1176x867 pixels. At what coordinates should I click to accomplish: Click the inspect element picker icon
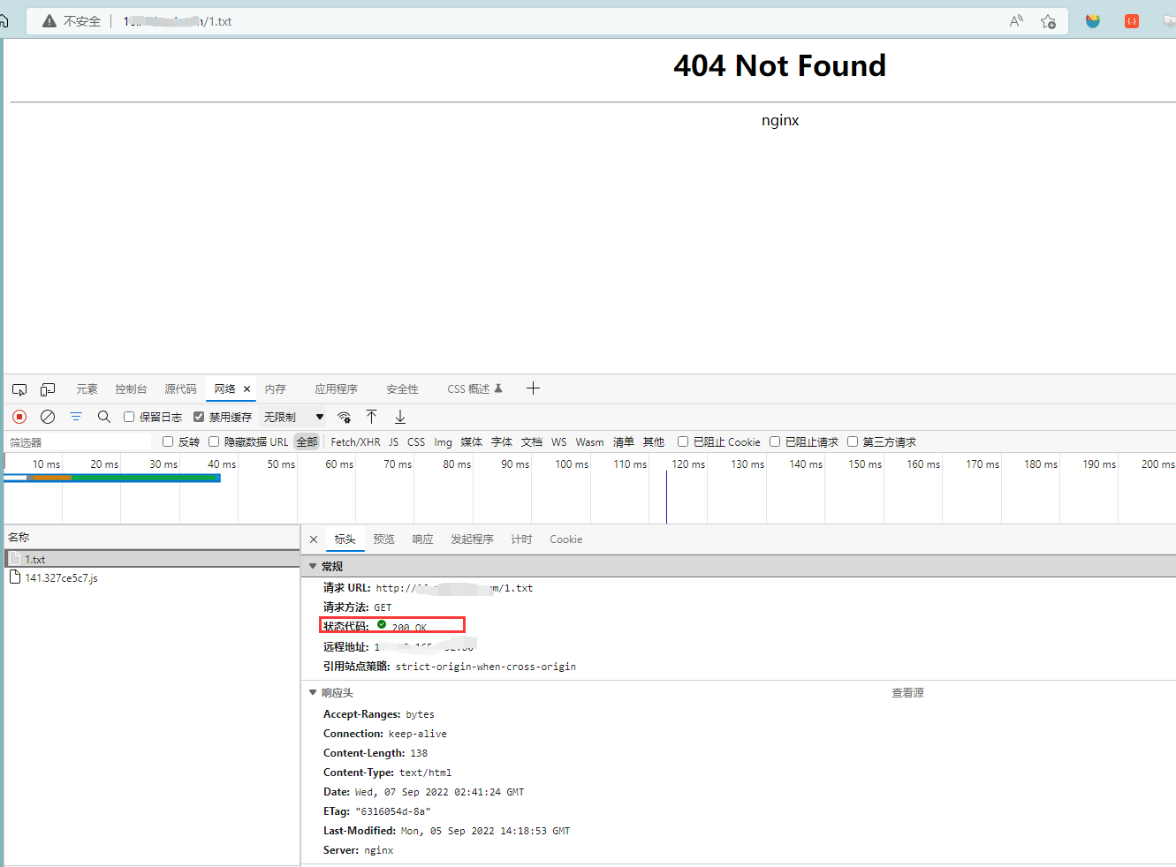(x=19, y=389)
